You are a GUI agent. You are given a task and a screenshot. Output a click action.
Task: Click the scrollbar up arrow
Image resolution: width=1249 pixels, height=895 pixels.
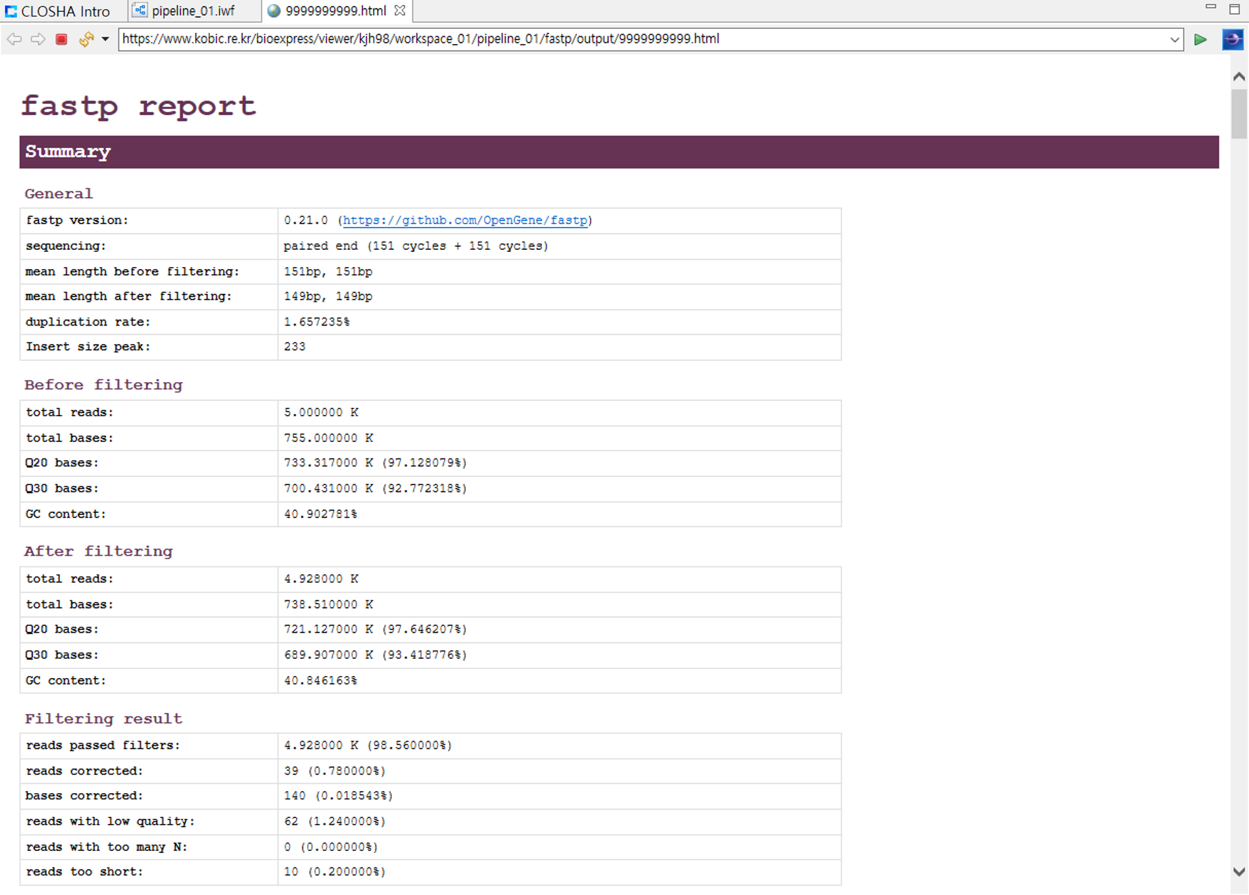point(1239,77)
